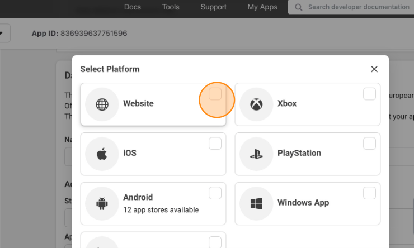Enable the Windows App checkbox

pyautogui.click(x=369, y=193)
